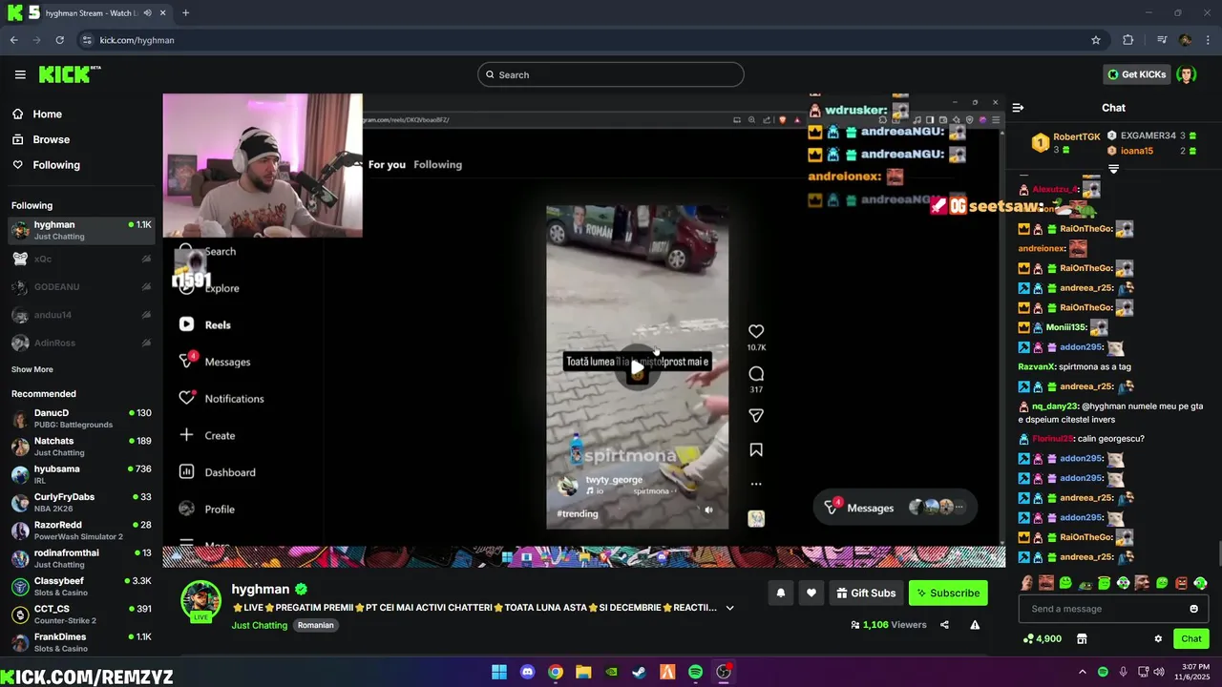Expand the stream title details chevron

click(729, 608)
